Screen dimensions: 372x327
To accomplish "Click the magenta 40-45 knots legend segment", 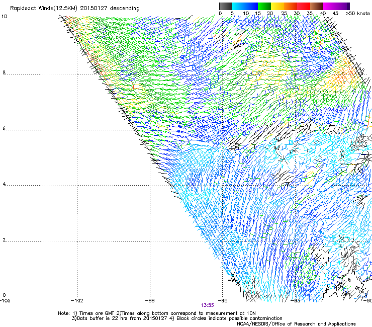I will click(x=330, y=6).
